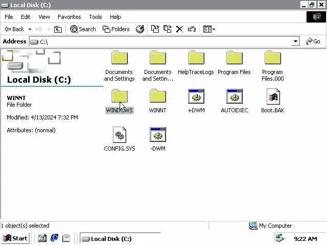
Task: Select the Program Files folder
Action: (234, 63)
